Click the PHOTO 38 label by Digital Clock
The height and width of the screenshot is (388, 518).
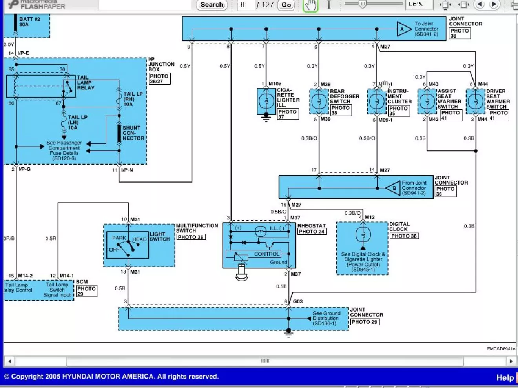pyautogui.click(x=404, y=236)
